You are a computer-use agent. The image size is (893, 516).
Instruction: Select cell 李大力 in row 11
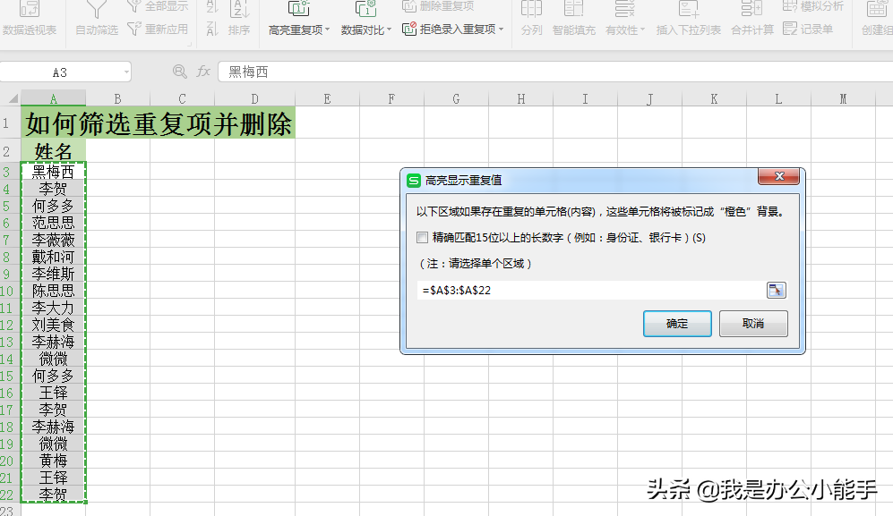tap(54, 308)
